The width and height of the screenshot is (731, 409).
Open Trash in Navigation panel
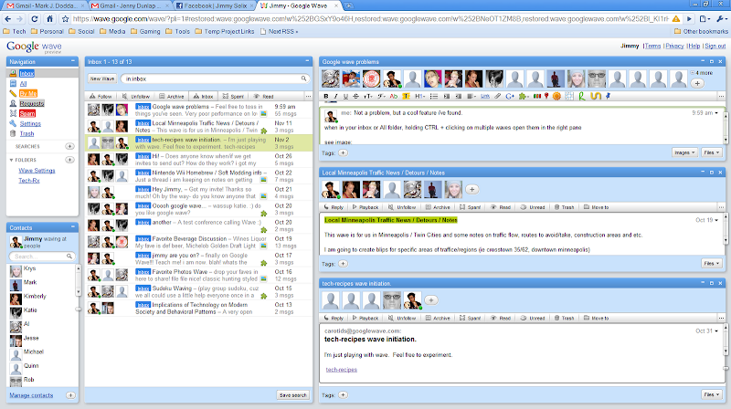click(x=27, y=133)
